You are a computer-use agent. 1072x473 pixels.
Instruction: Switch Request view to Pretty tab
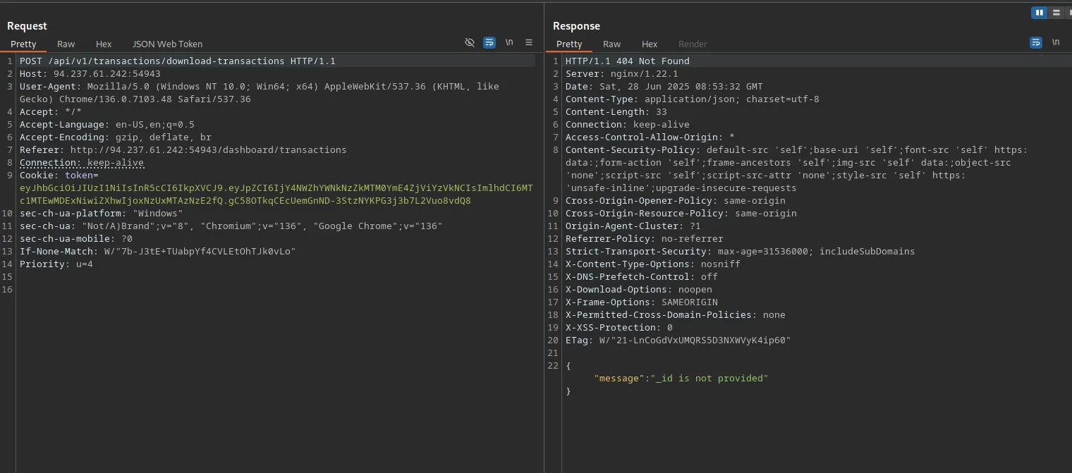click(x=23, y=44)
